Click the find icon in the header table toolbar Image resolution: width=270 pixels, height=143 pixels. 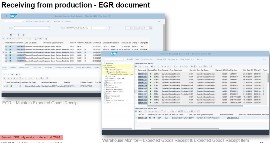(x=13, y=39)
